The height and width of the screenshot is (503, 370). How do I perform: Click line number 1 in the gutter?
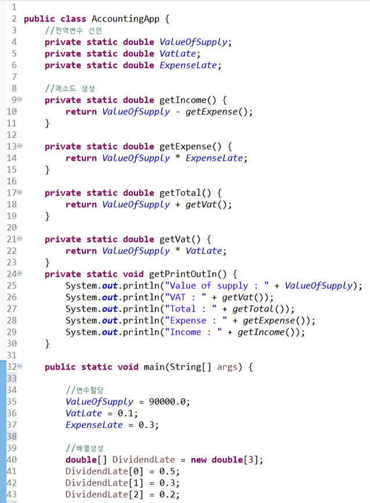(14, 7)
